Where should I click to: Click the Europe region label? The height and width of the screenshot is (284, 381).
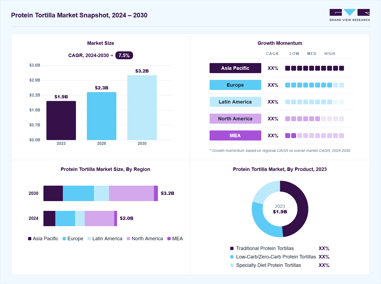click(235, 85)
